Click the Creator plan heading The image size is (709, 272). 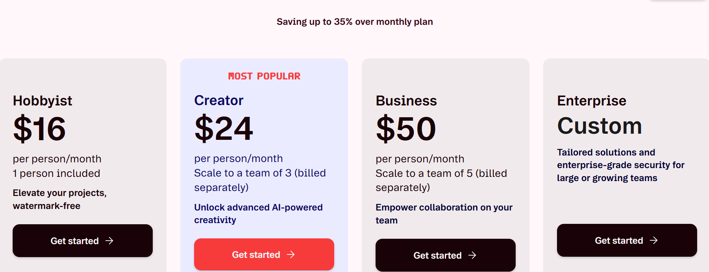(219, 100)
